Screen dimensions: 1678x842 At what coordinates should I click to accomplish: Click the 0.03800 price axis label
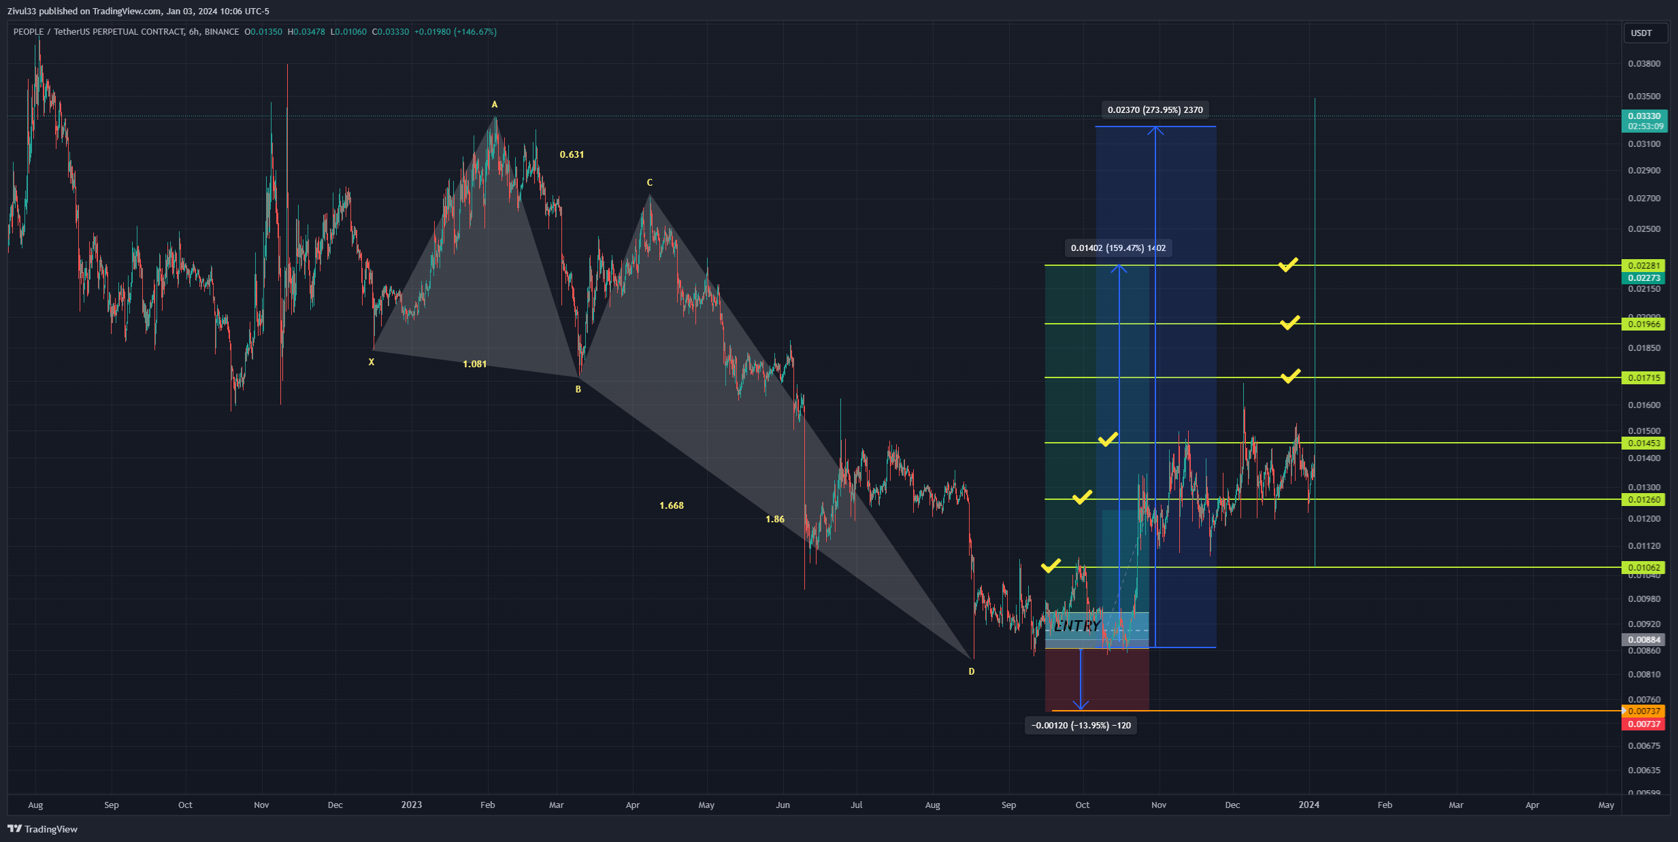(1644, 63)
